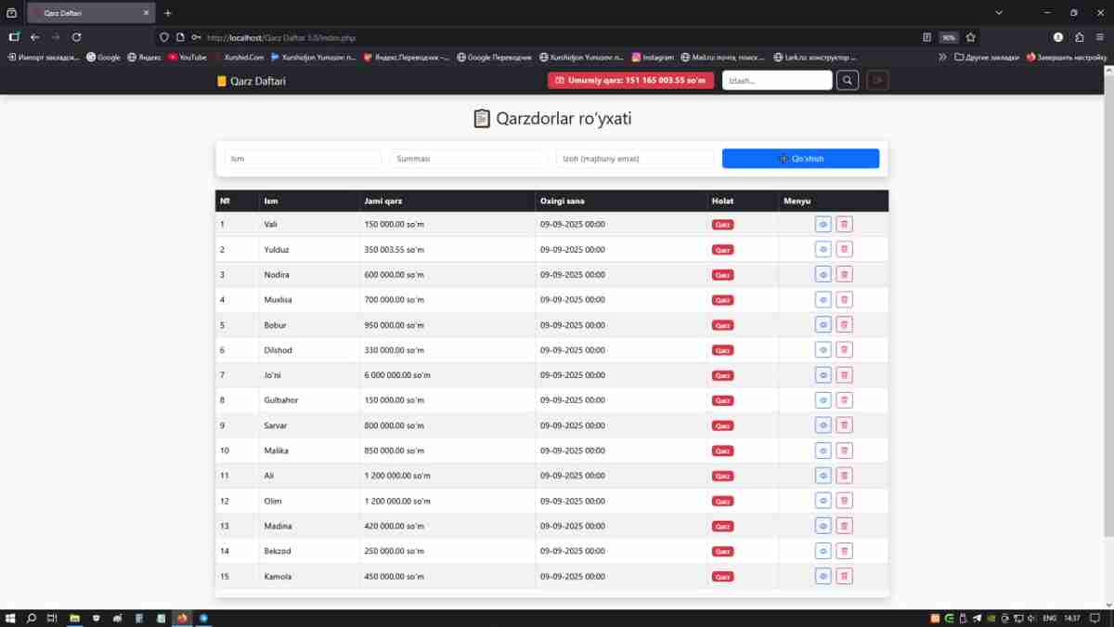Click the Umumiy qarz total red button
The image size is (1114, 627).
(x=630, y=81)
